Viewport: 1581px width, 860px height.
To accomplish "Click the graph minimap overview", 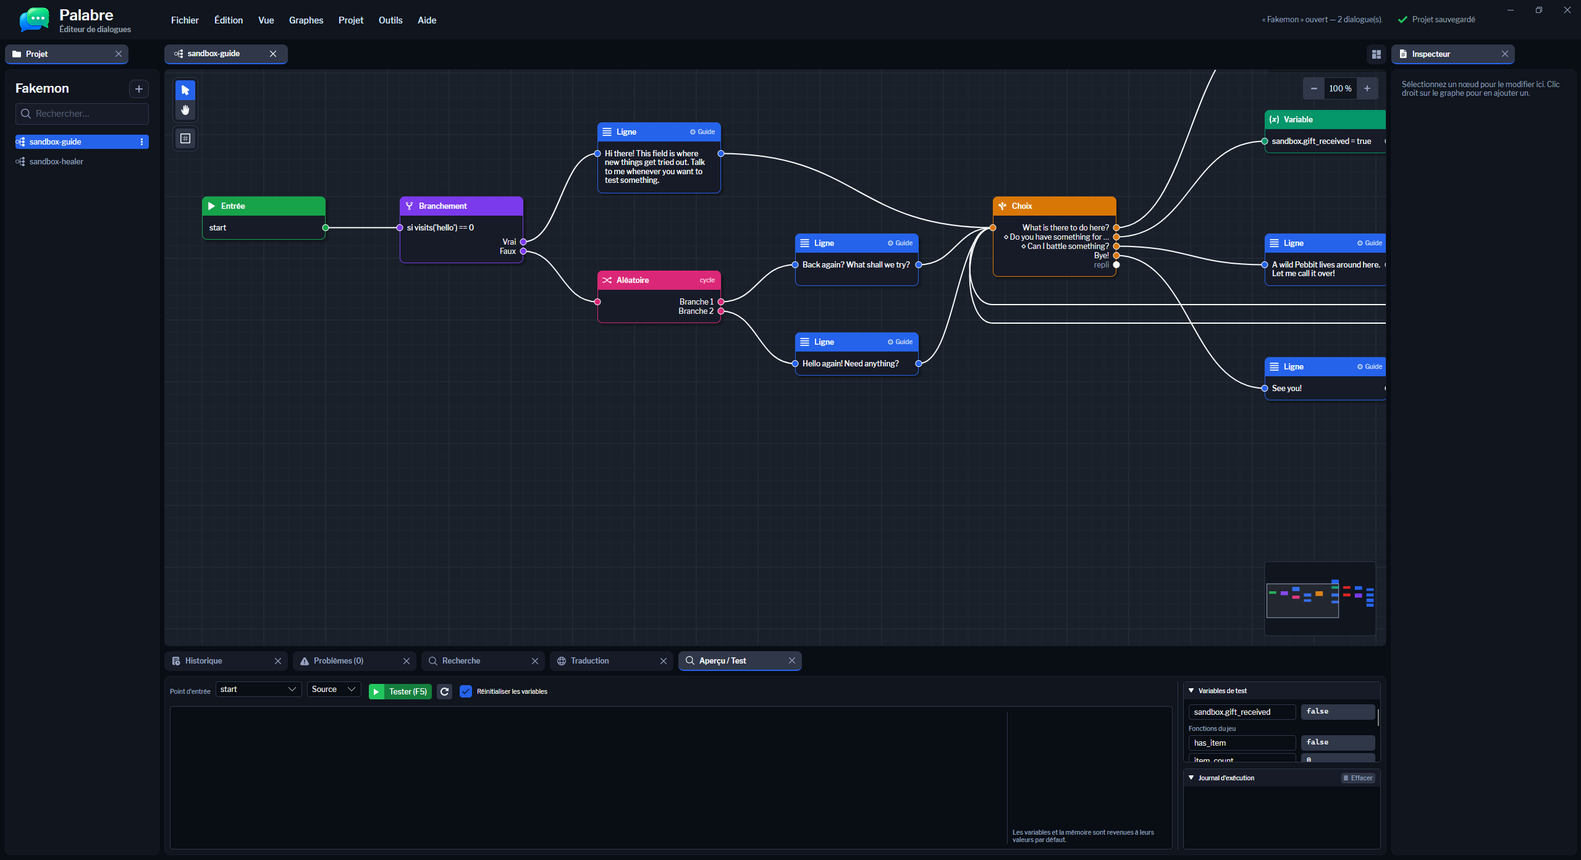I will [x=1320, y=598].
